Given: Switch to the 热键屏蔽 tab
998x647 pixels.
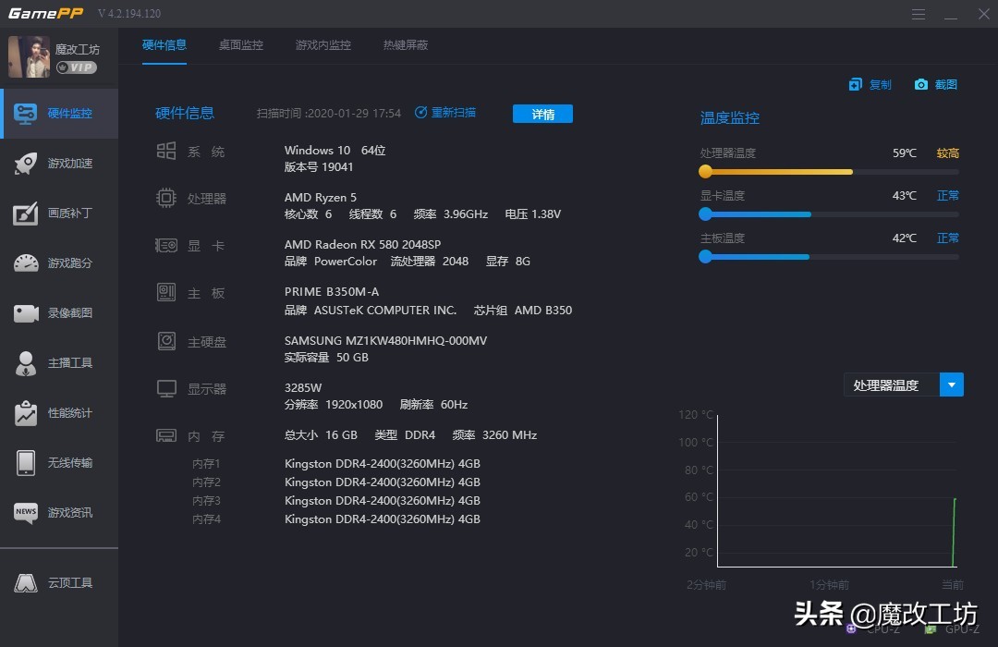Looking at the screenshot, I should click(x=406, y=45).
